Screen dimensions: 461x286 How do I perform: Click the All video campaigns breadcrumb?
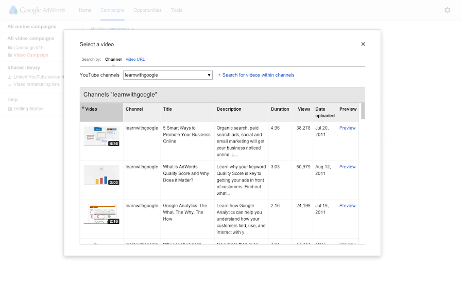tap(108, 29)
